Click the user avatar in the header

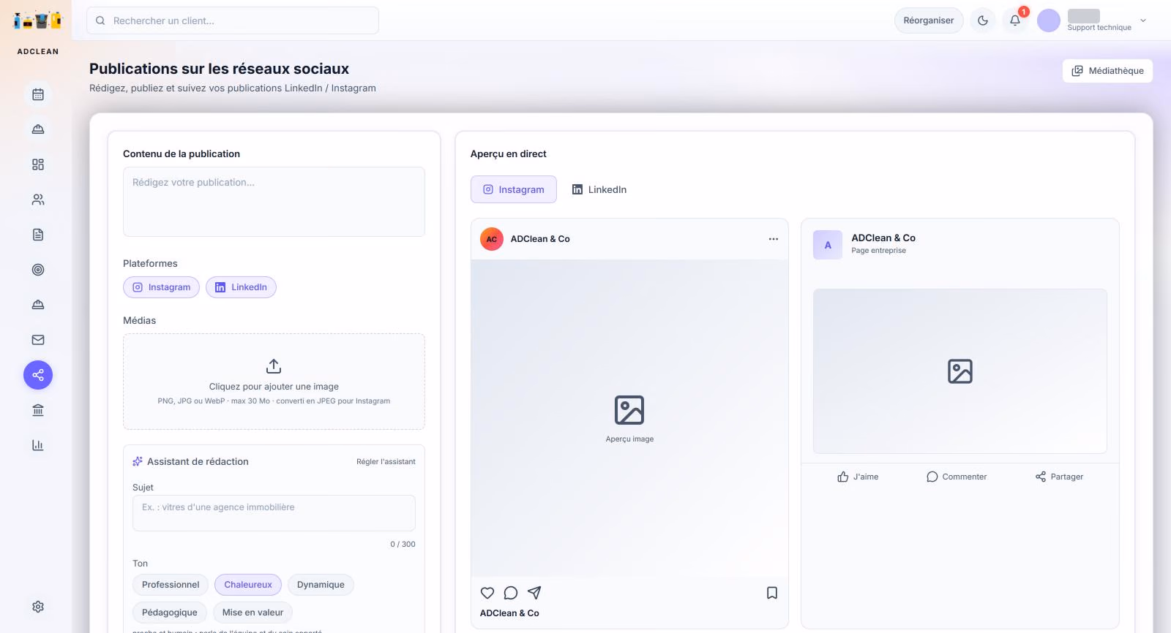tap(1049, 20)
